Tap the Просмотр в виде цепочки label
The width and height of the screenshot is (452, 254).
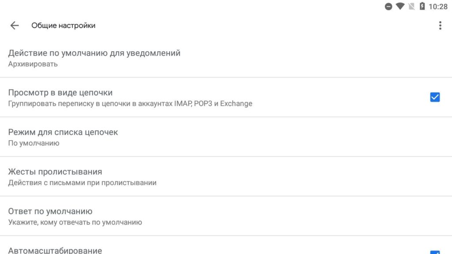[60, 93]
